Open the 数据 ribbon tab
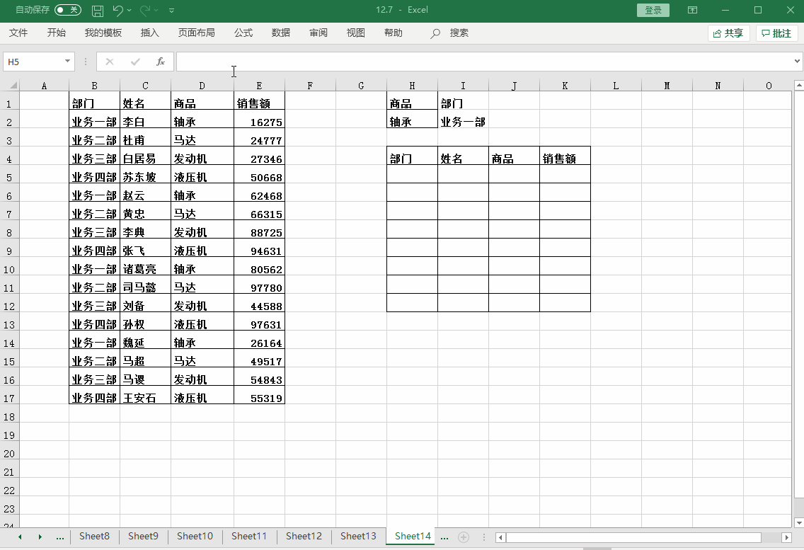804x550 pixels. [x=281, y=33]
